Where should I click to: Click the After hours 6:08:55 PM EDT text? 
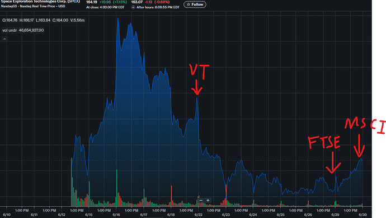coord(158,7)
